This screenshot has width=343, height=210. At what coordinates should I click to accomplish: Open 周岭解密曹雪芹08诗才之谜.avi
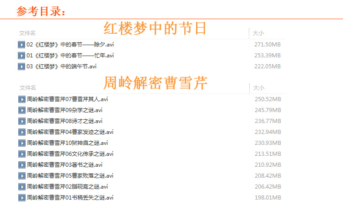tap(64, 121)
